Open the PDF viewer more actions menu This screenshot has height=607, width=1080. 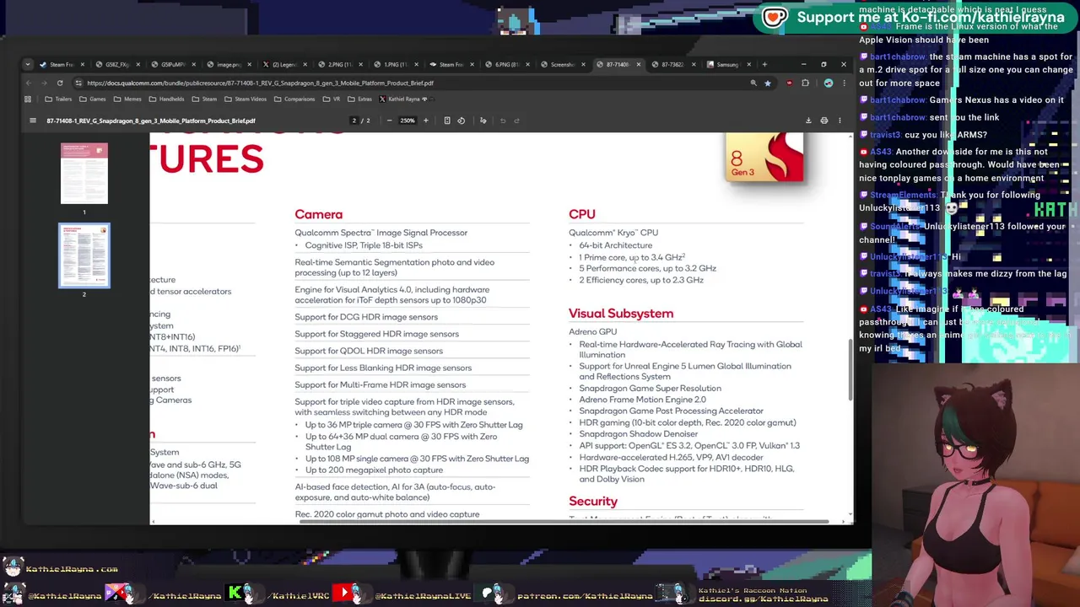[840, 121]
